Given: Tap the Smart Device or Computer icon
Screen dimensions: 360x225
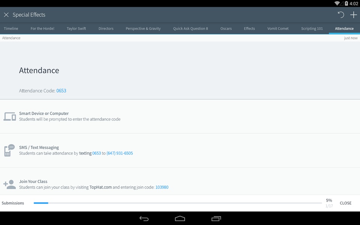Looking at the screenshot, I should pyautogui.click(x=10, y=116).
